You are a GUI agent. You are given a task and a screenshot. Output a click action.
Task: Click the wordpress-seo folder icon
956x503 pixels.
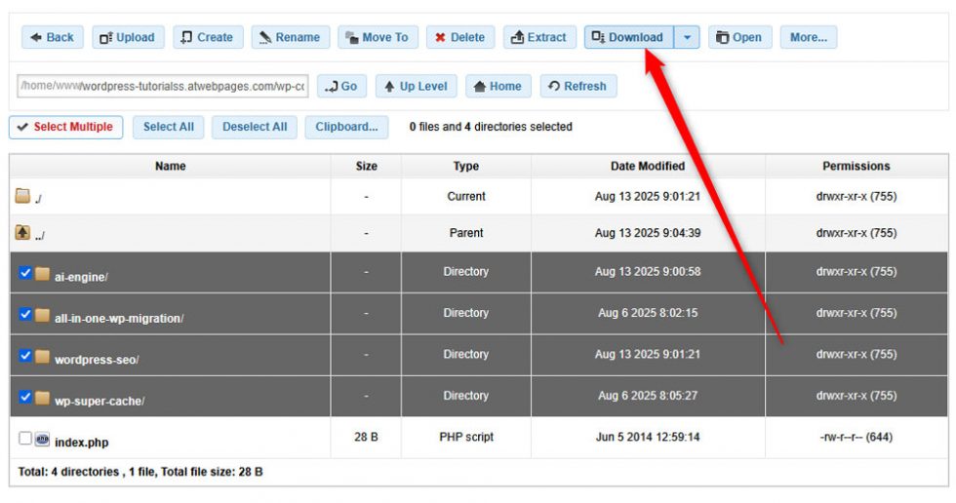pos(42,357)
